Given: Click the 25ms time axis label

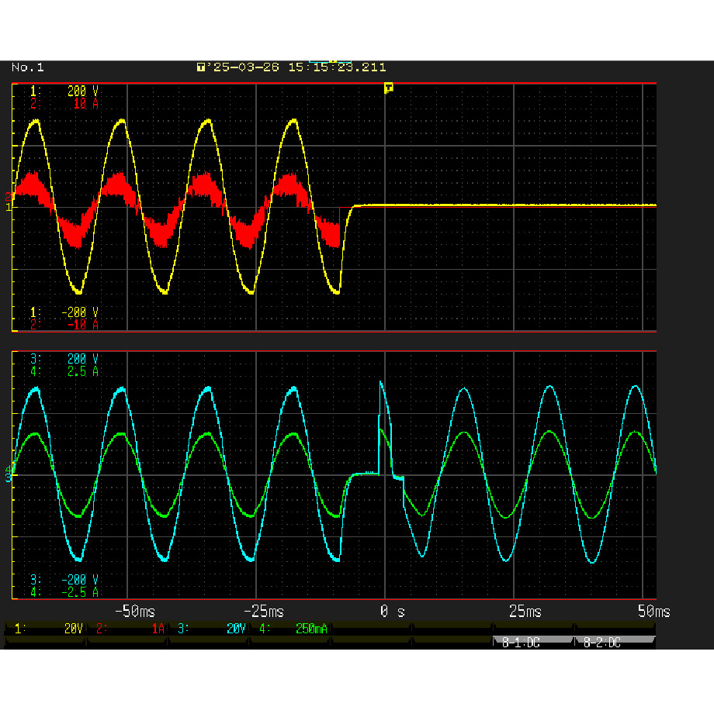Looking at the screenshot, I should [525, 612].
